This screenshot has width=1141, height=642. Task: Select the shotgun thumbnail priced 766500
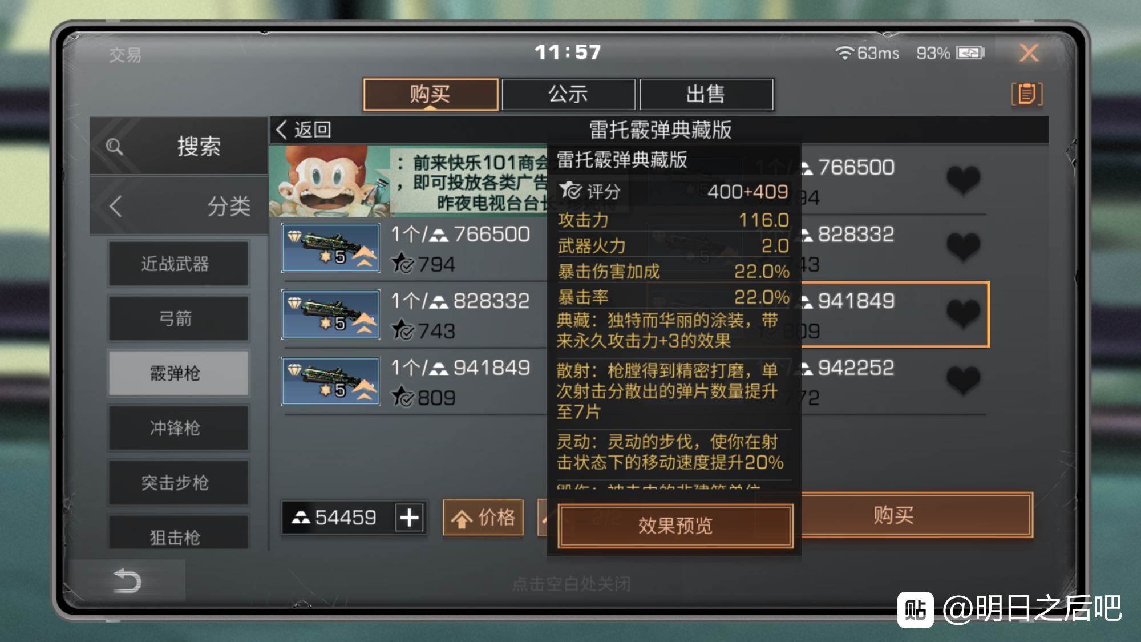[x=331, y=248]
